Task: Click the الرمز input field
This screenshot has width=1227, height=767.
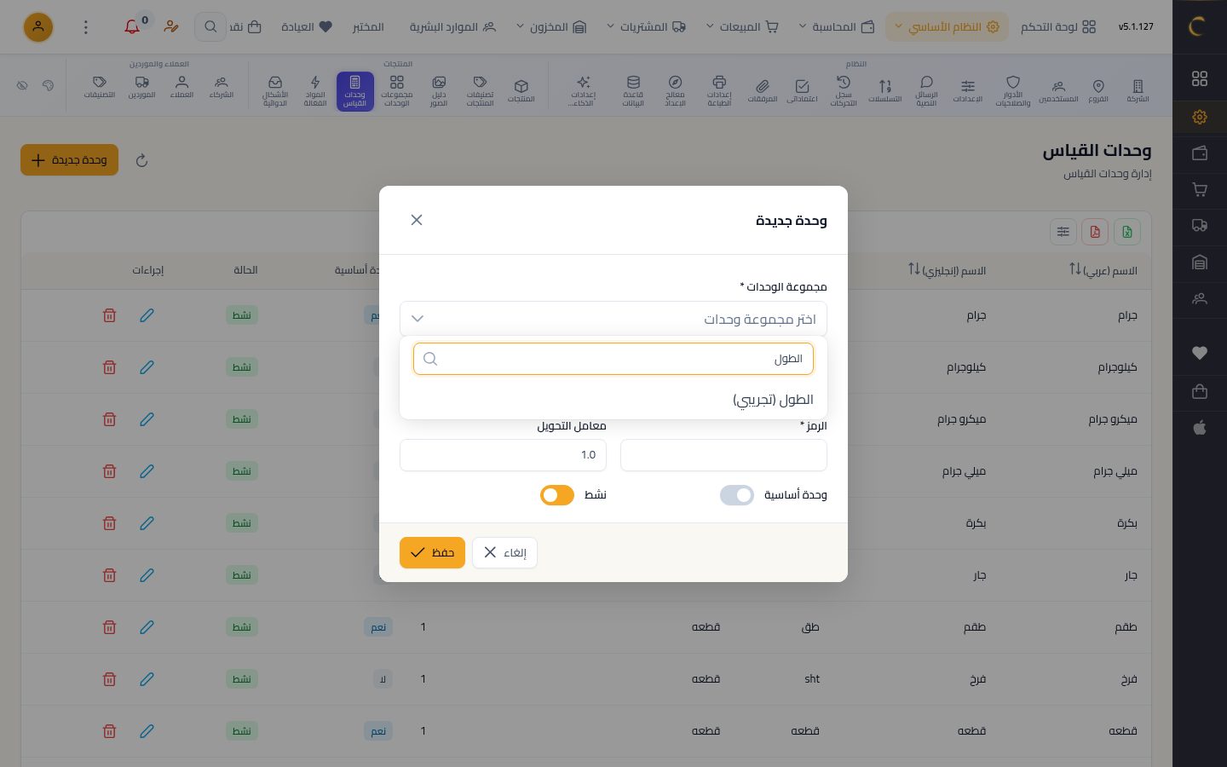Action: click(x=723, y=455)
